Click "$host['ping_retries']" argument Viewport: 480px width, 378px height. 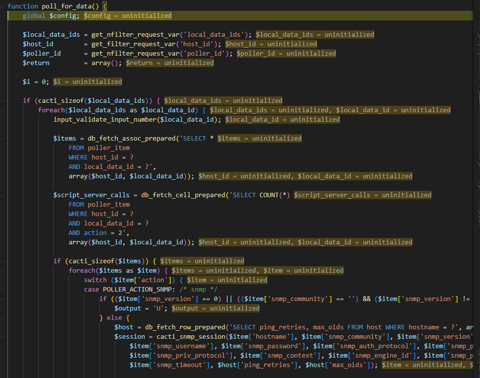click(x=258, y=365)
